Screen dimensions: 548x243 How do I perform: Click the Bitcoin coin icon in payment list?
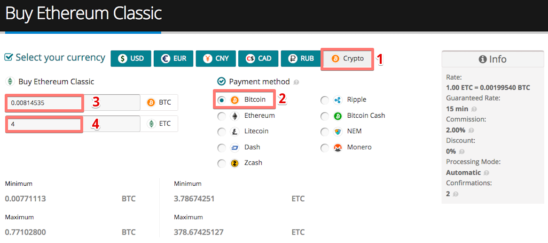(235, 100)
